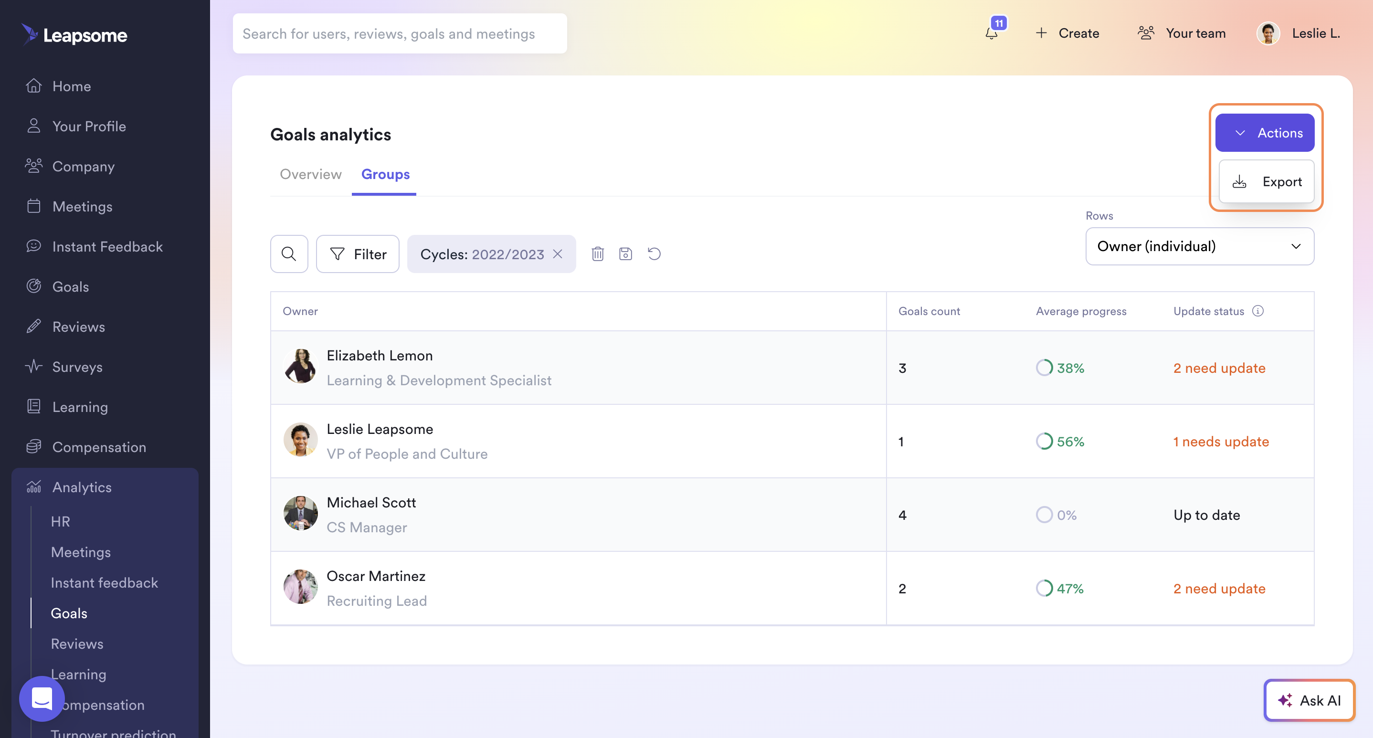
Task: Click Elizabeth Lemon's 38% progress ring
Action: point(1044,368)
